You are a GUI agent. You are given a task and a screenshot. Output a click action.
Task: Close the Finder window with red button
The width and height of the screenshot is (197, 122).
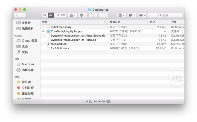(x=16, y=10)
